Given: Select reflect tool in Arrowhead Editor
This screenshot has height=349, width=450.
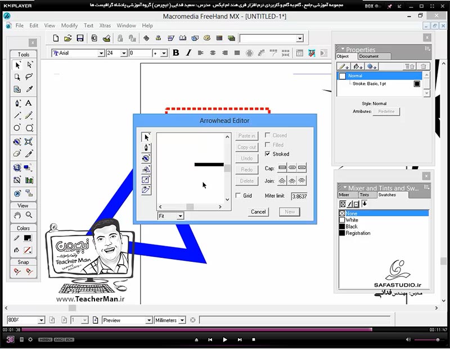Looking at the screenshot, I should [x=146, y=169].
